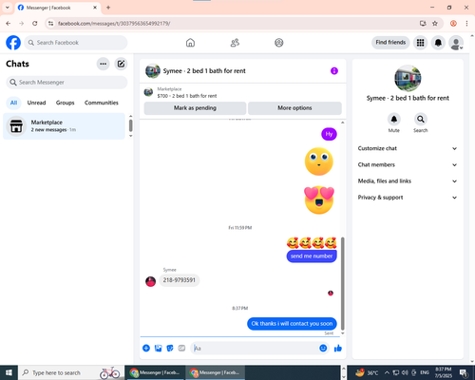Attach a photo using the image icon

pyautogui.click(x=158, y=349)
